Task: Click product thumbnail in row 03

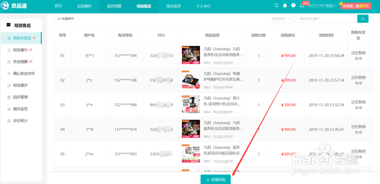Action: (x=191, y=104)
